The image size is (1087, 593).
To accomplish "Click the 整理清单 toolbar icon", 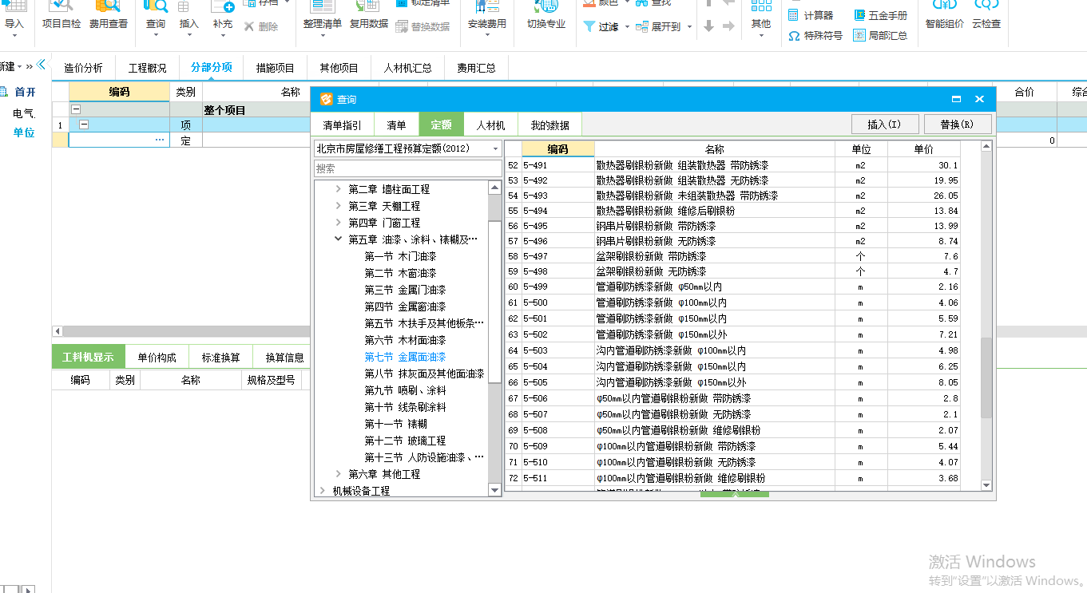I will click(x=322, y=6).
